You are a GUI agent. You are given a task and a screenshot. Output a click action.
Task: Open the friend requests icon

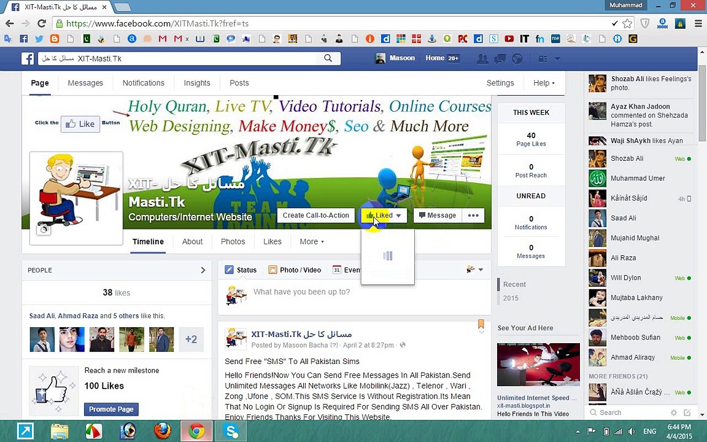(482, 59)
